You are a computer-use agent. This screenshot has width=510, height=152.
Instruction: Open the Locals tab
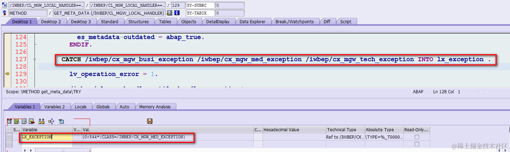81,107
